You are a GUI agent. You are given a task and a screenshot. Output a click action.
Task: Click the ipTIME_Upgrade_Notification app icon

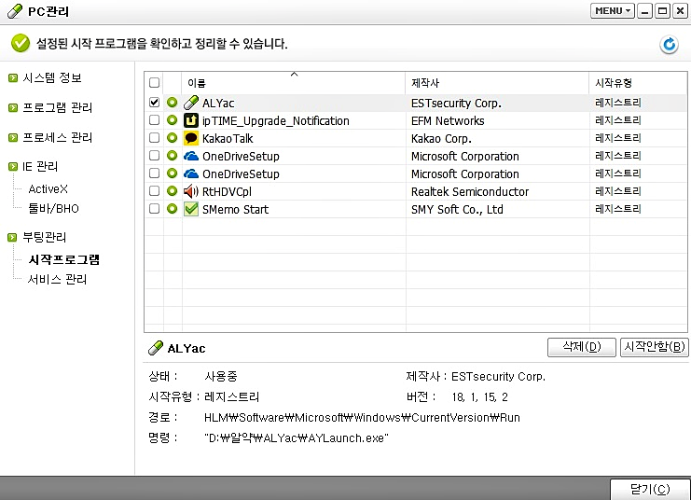click(x=191, y=120)
